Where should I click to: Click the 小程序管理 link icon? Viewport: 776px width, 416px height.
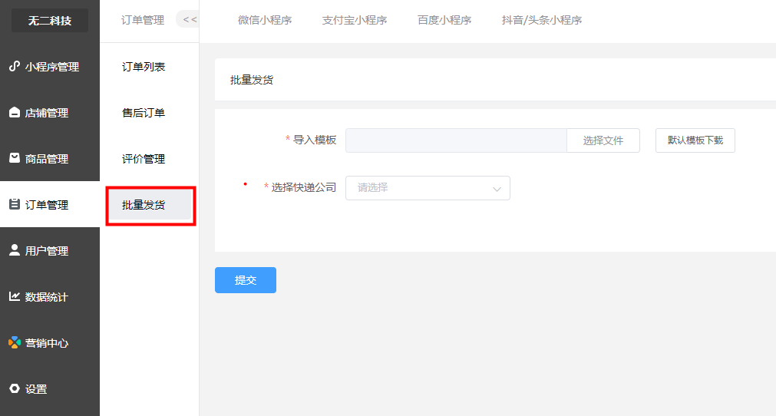point(15,66)
